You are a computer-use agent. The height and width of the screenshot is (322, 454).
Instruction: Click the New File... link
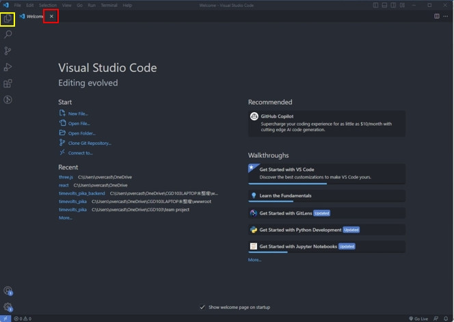[78, 113]
